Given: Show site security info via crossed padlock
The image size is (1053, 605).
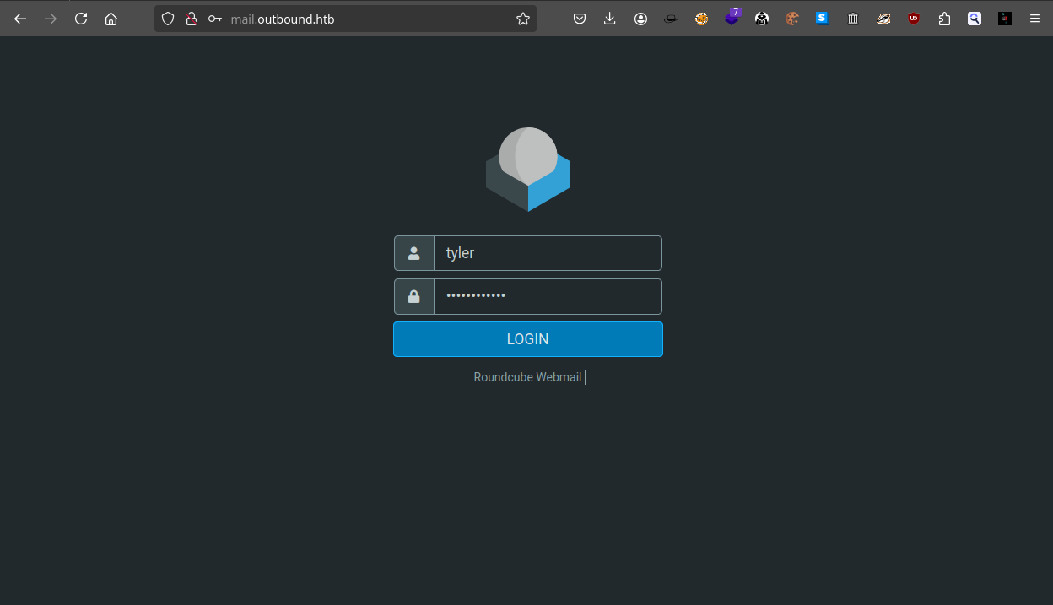Looking at the screenshot, I should pyautogui.click(x=192, y=19).
